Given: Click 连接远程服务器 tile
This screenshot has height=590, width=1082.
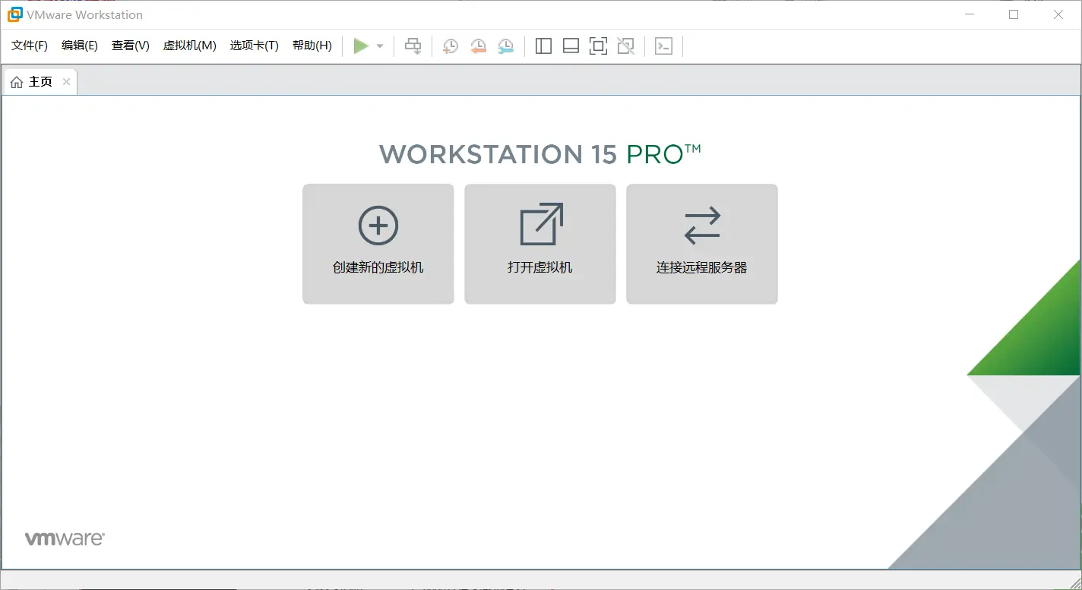Looking at the screenshot, I should point(702,244).
